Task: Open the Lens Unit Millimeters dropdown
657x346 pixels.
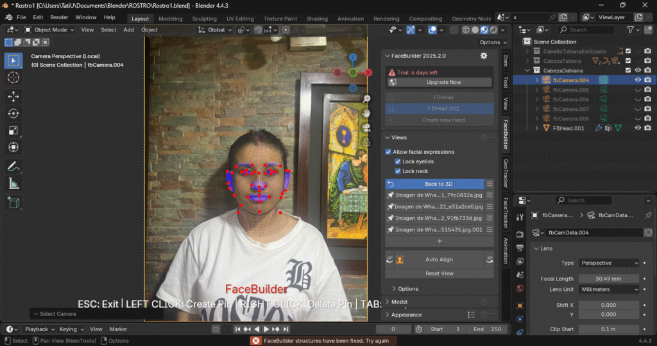Action: [x=609, y=289]
